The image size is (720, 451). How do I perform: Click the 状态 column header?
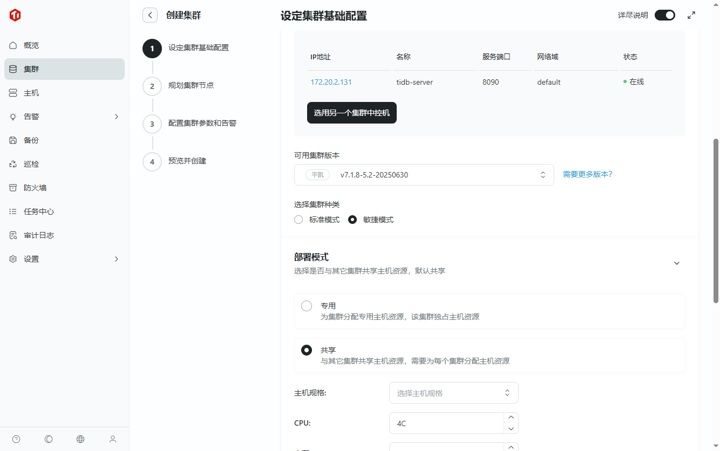pos(630,57)
